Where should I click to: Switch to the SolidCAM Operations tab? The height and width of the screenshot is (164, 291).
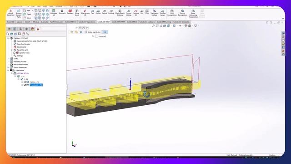tap(87, 22)
